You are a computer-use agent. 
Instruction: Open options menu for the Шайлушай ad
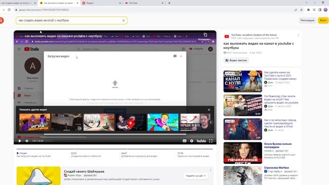[x=211, y=170]
